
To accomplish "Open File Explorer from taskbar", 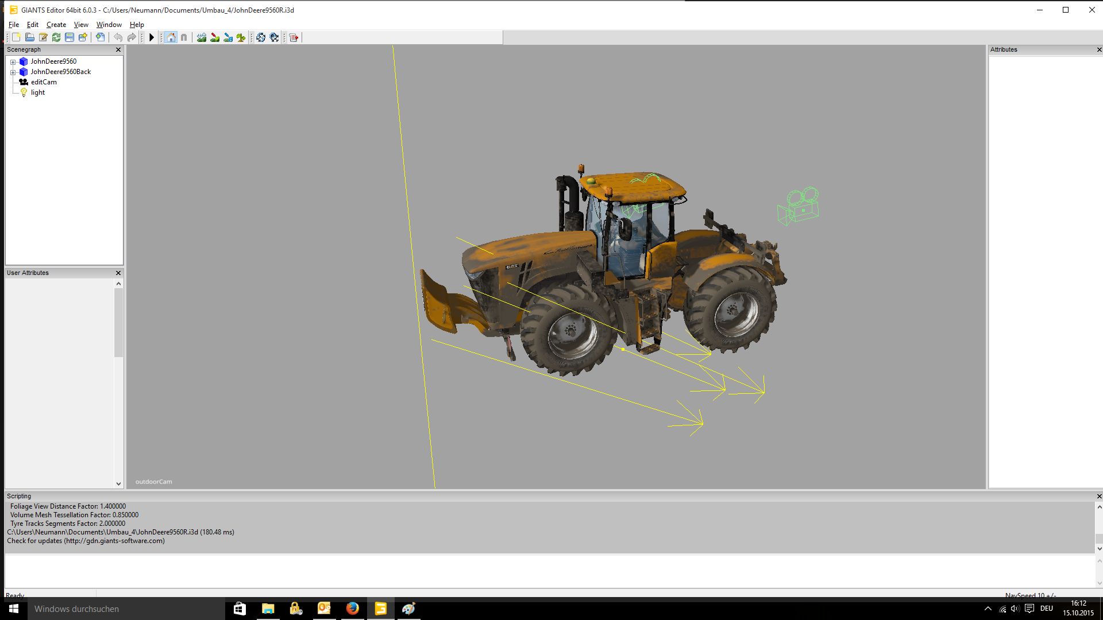I will [x=268, y=609].
